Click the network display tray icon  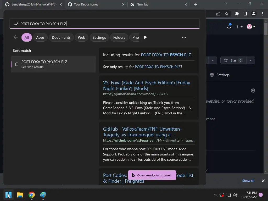pyautogui.click(x=229, y=194)
